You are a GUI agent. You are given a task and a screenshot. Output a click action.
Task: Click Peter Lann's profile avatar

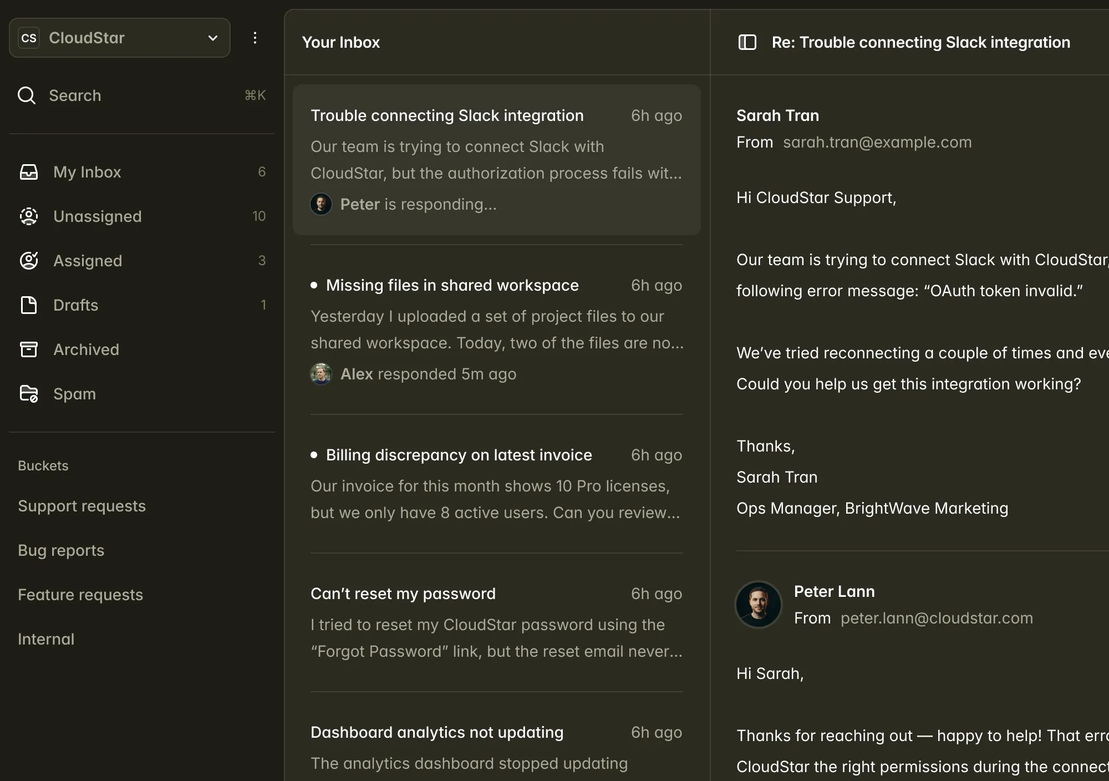click(759, 605)
